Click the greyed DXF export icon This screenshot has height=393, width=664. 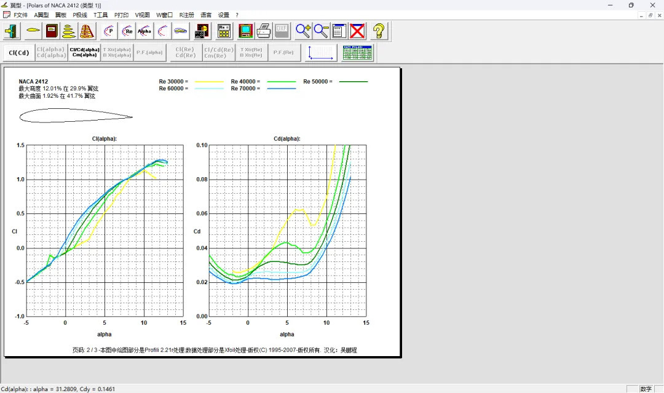[x=281, y=31]
